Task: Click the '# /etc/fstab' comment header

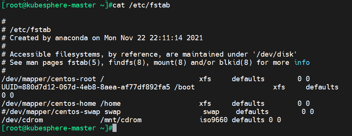Action: coord(26,30)
